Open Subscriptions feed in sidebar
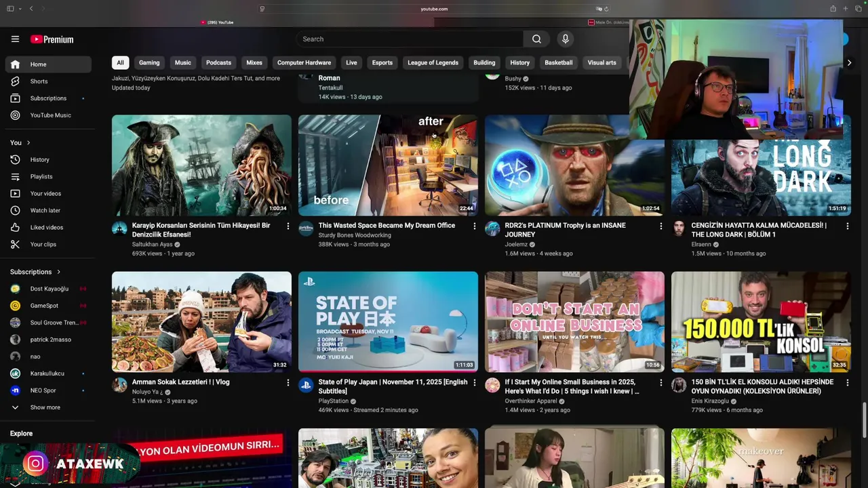Image resolution: width=868 pixels, height=488 pixels. coord(48,98)
